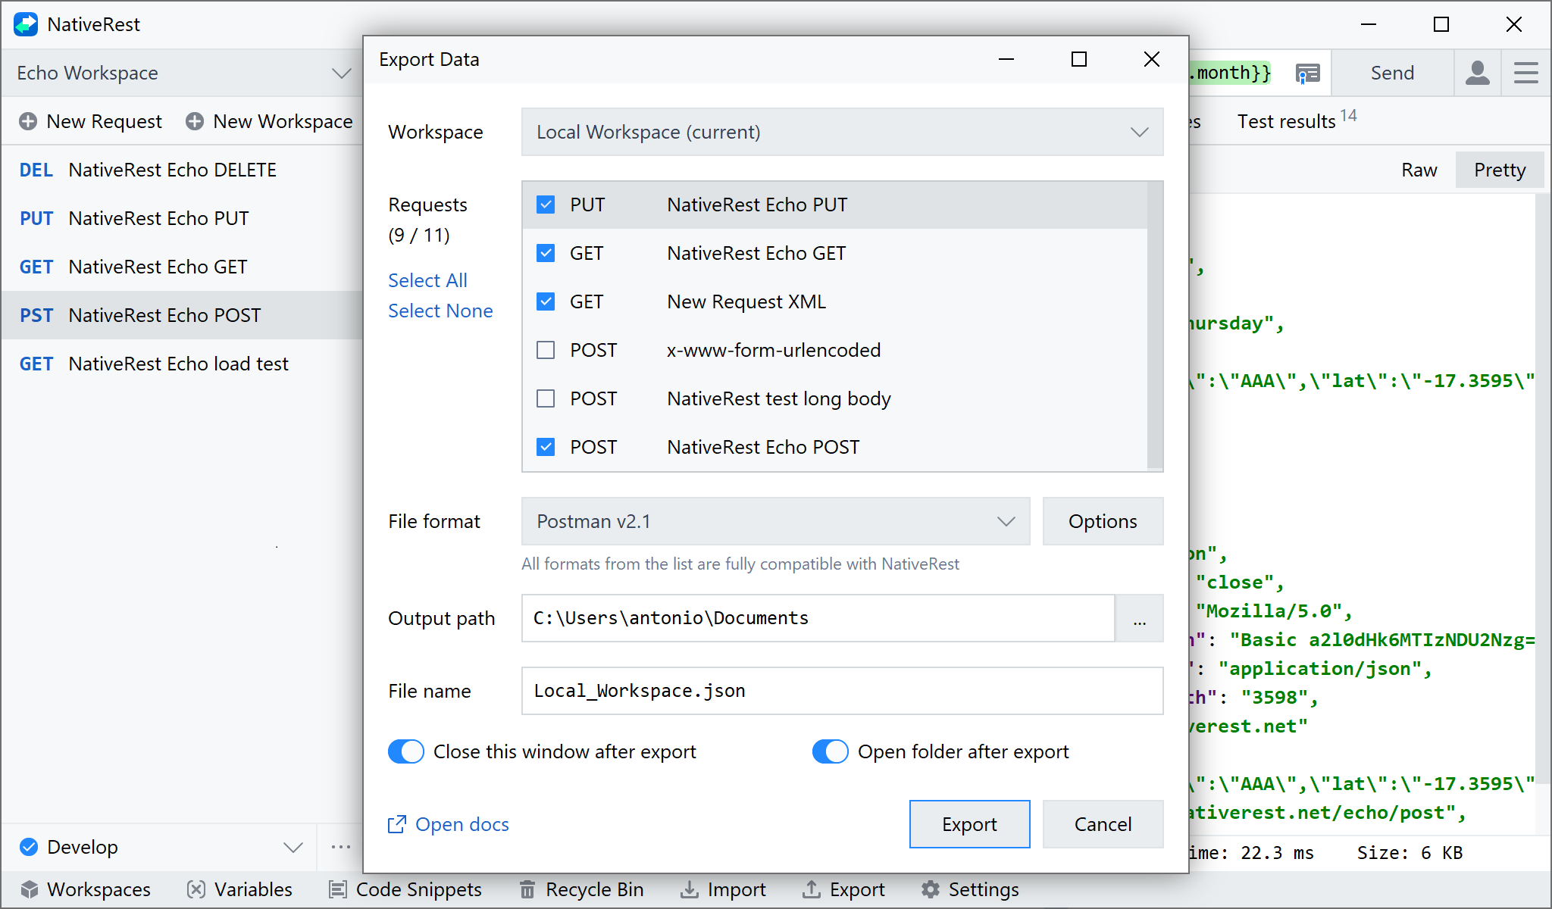Screen dimensions: 1552x909
Task: Click the Import download icon
Action: pos(689,889)
